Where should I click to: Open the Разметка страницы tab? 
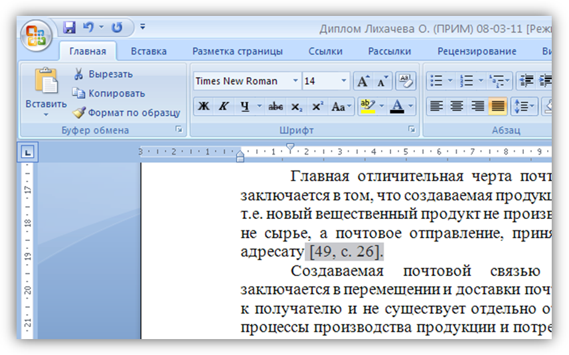pyautogui.click(x=237, y=51)
